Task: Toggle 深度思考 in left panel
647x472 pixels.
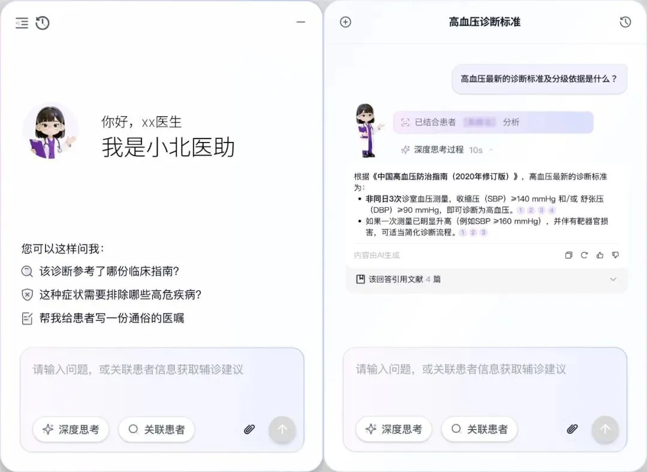Action: click(71, 429)
